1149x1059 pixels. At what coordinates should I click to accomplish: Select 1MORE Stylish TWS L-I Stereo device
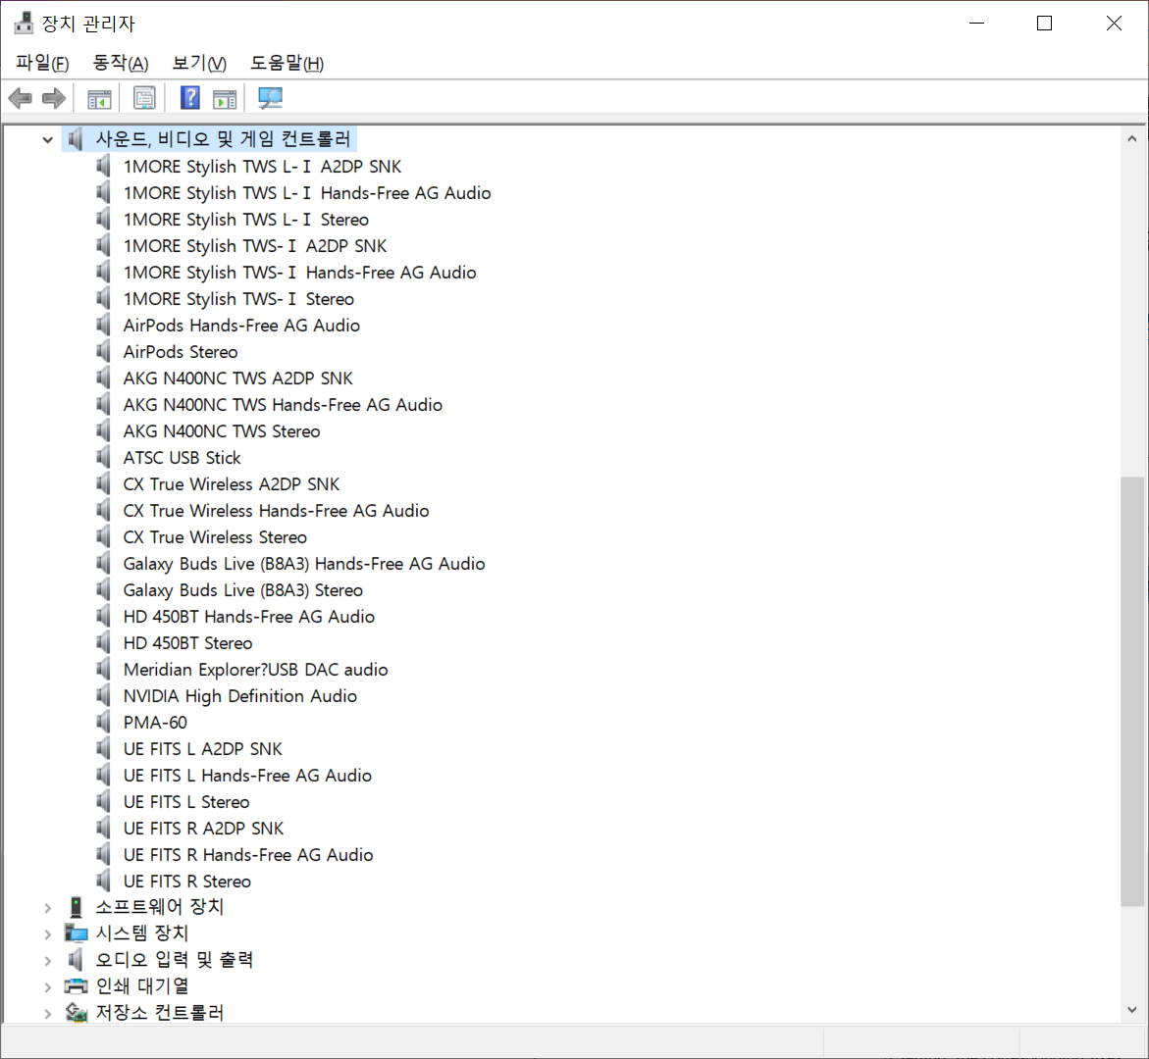click(246, 219)
